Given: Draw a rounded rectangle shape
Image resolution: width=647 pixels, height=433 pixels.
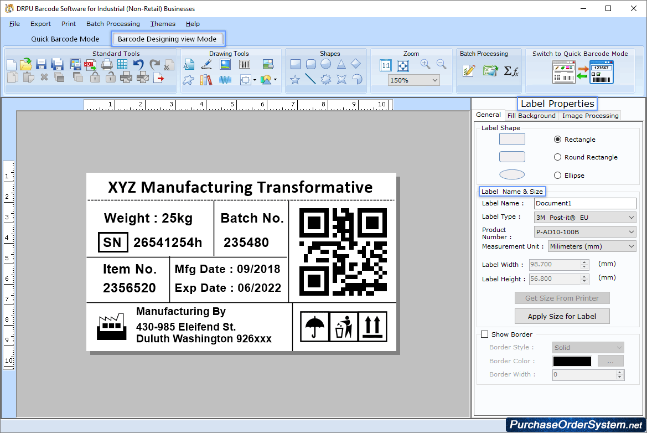Looking at the screenshot, I should tap(311, 64).
